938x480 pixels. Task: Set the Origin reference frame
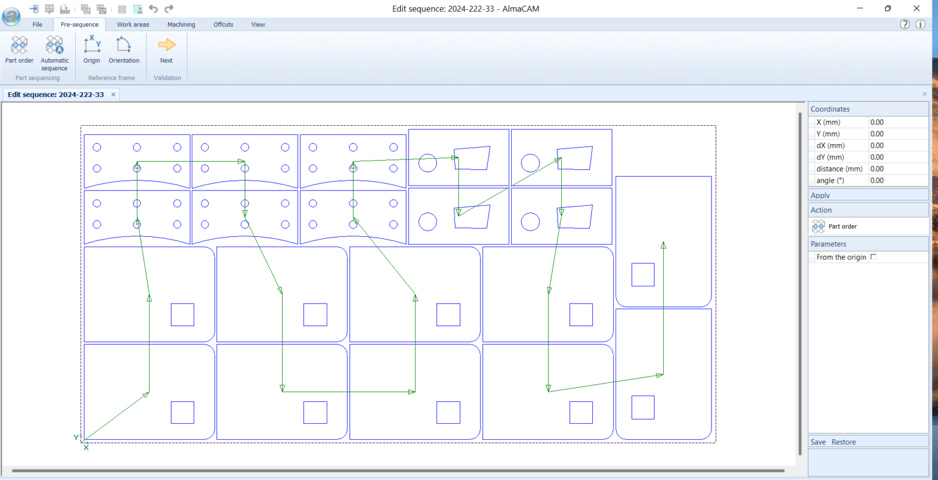click(x=92, y=50)
